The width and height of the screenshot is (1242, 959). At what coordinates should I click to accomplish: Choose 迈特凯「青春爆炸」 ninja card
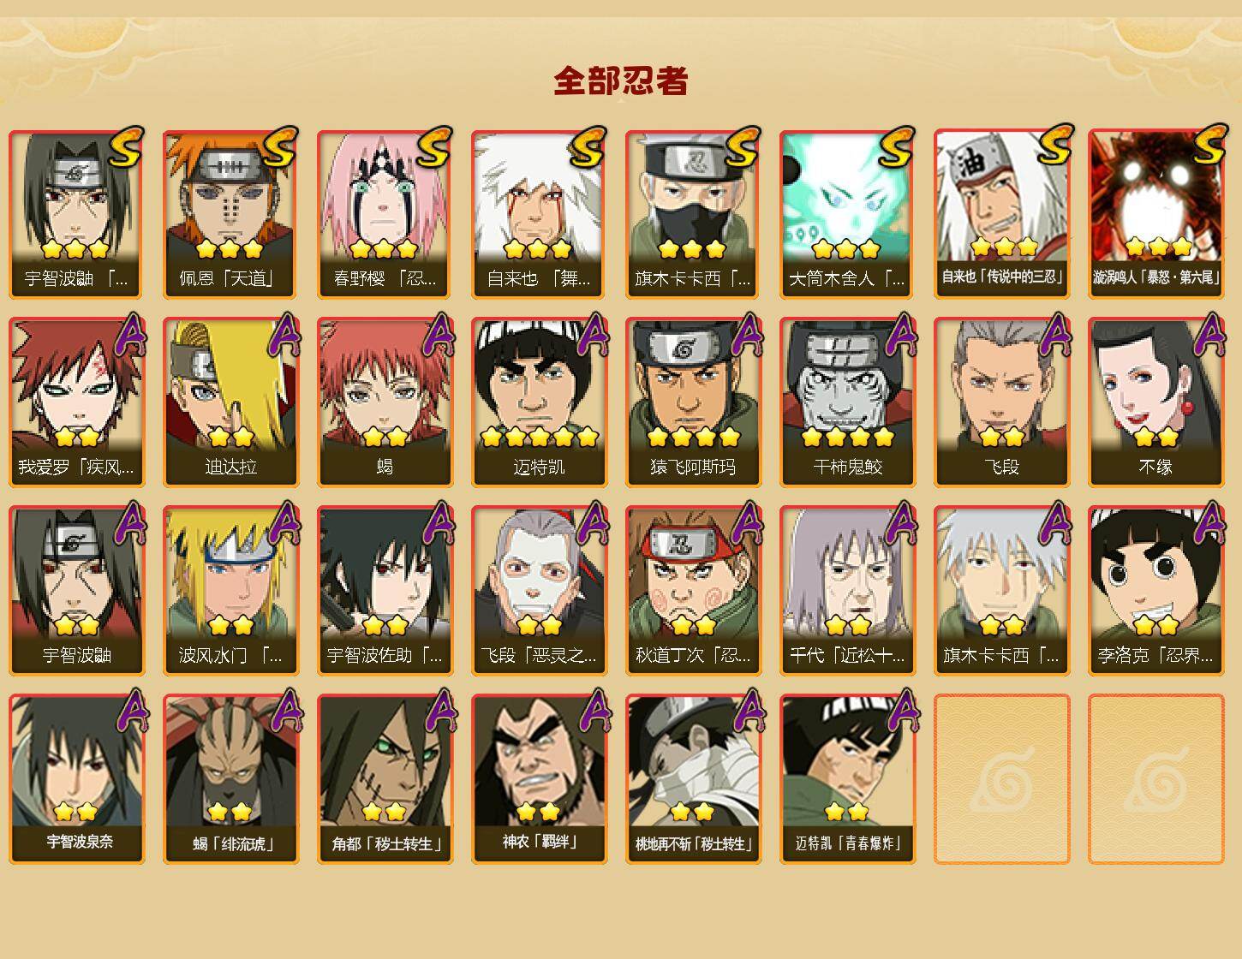click(847, 779)
